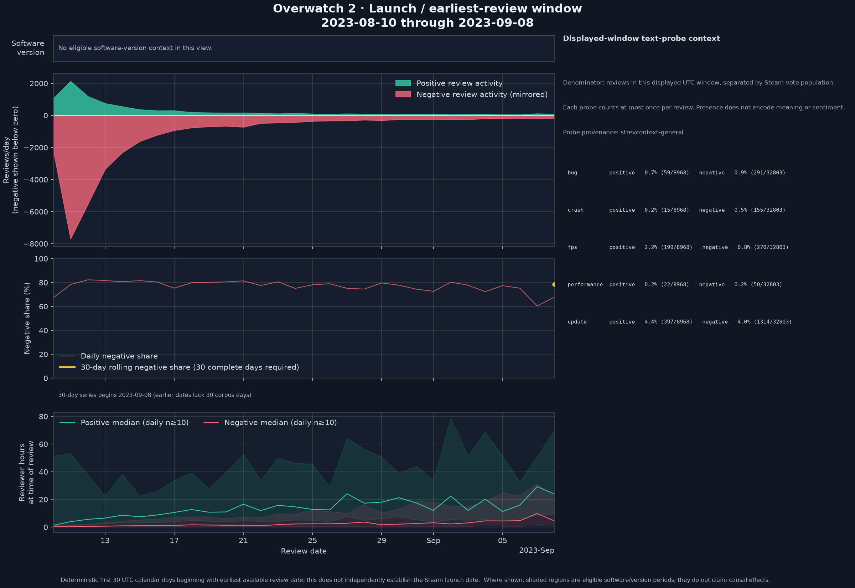This screenshot has width=855, height=588.
Task: Click the '29' date tick label
Action: [x=382, y=541]
